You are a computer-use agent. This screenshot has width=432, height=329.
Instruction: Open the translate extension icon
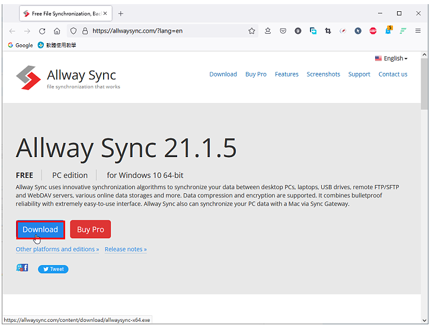pyautogui.click(x=313, y=31)
